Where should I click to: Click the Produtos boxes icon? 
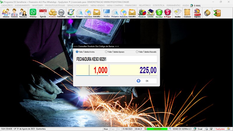tap(52, 13)
